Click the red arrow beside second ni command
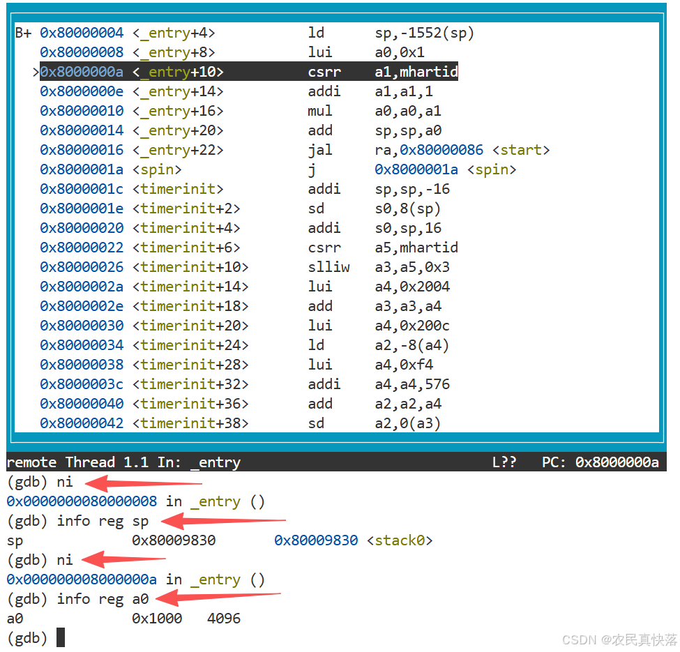Viewport: 680px width, 652px height. [123, 559]
